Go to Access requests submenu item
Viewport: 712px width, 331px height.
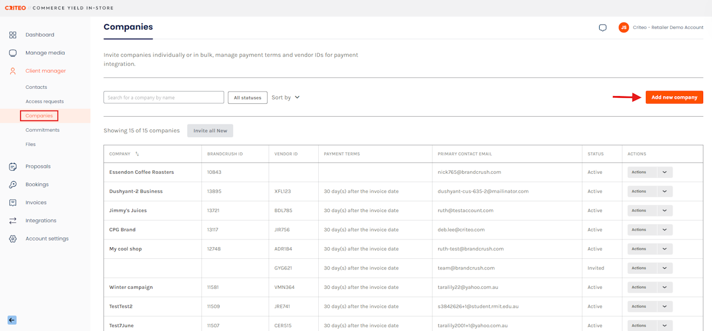44,102
